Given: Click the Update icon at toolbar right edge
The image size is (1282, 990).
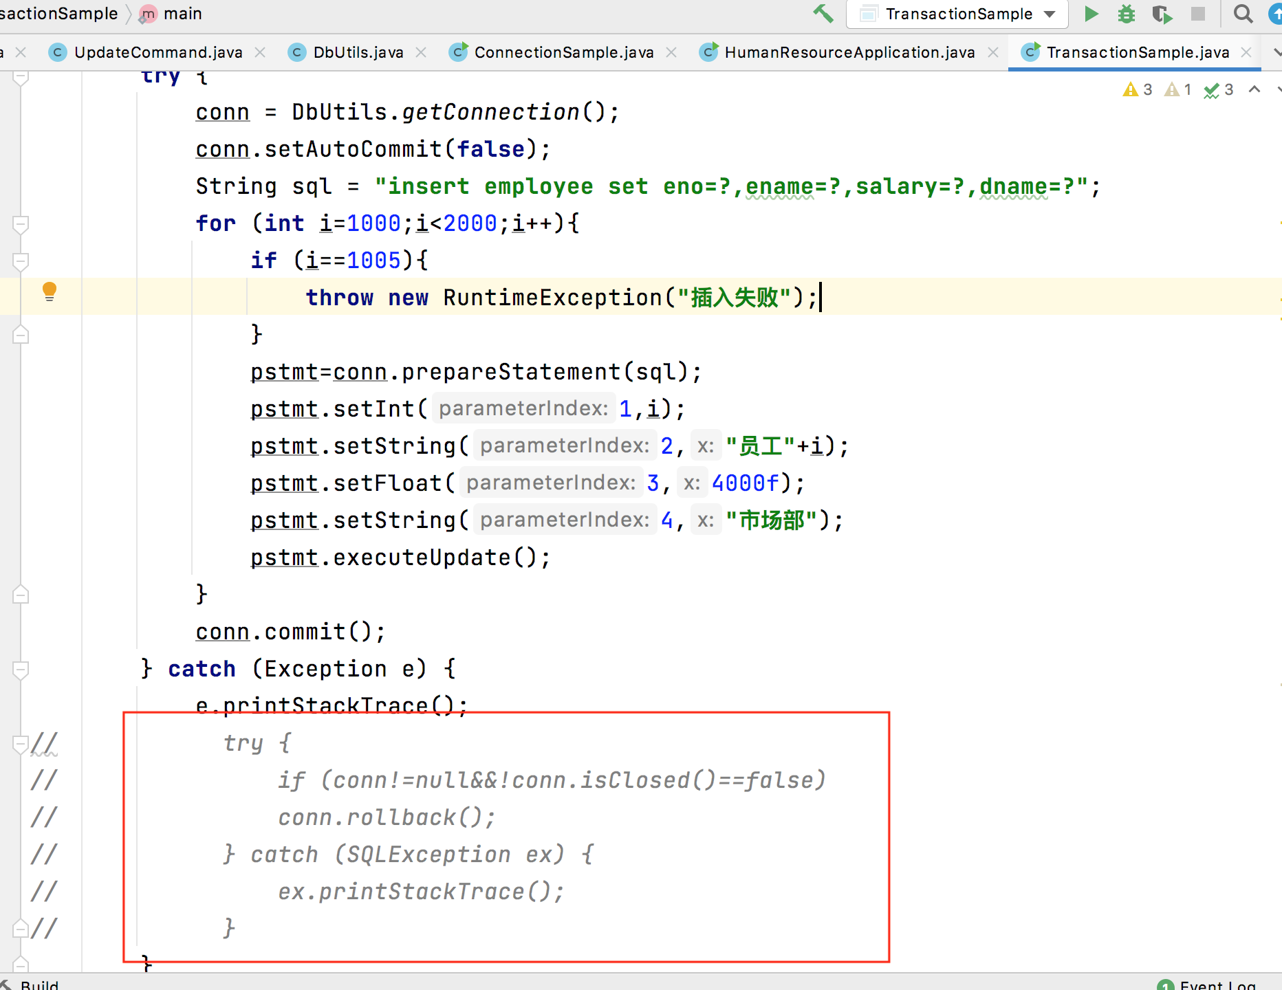Looking at the screenshot, I should point(1275,14).
